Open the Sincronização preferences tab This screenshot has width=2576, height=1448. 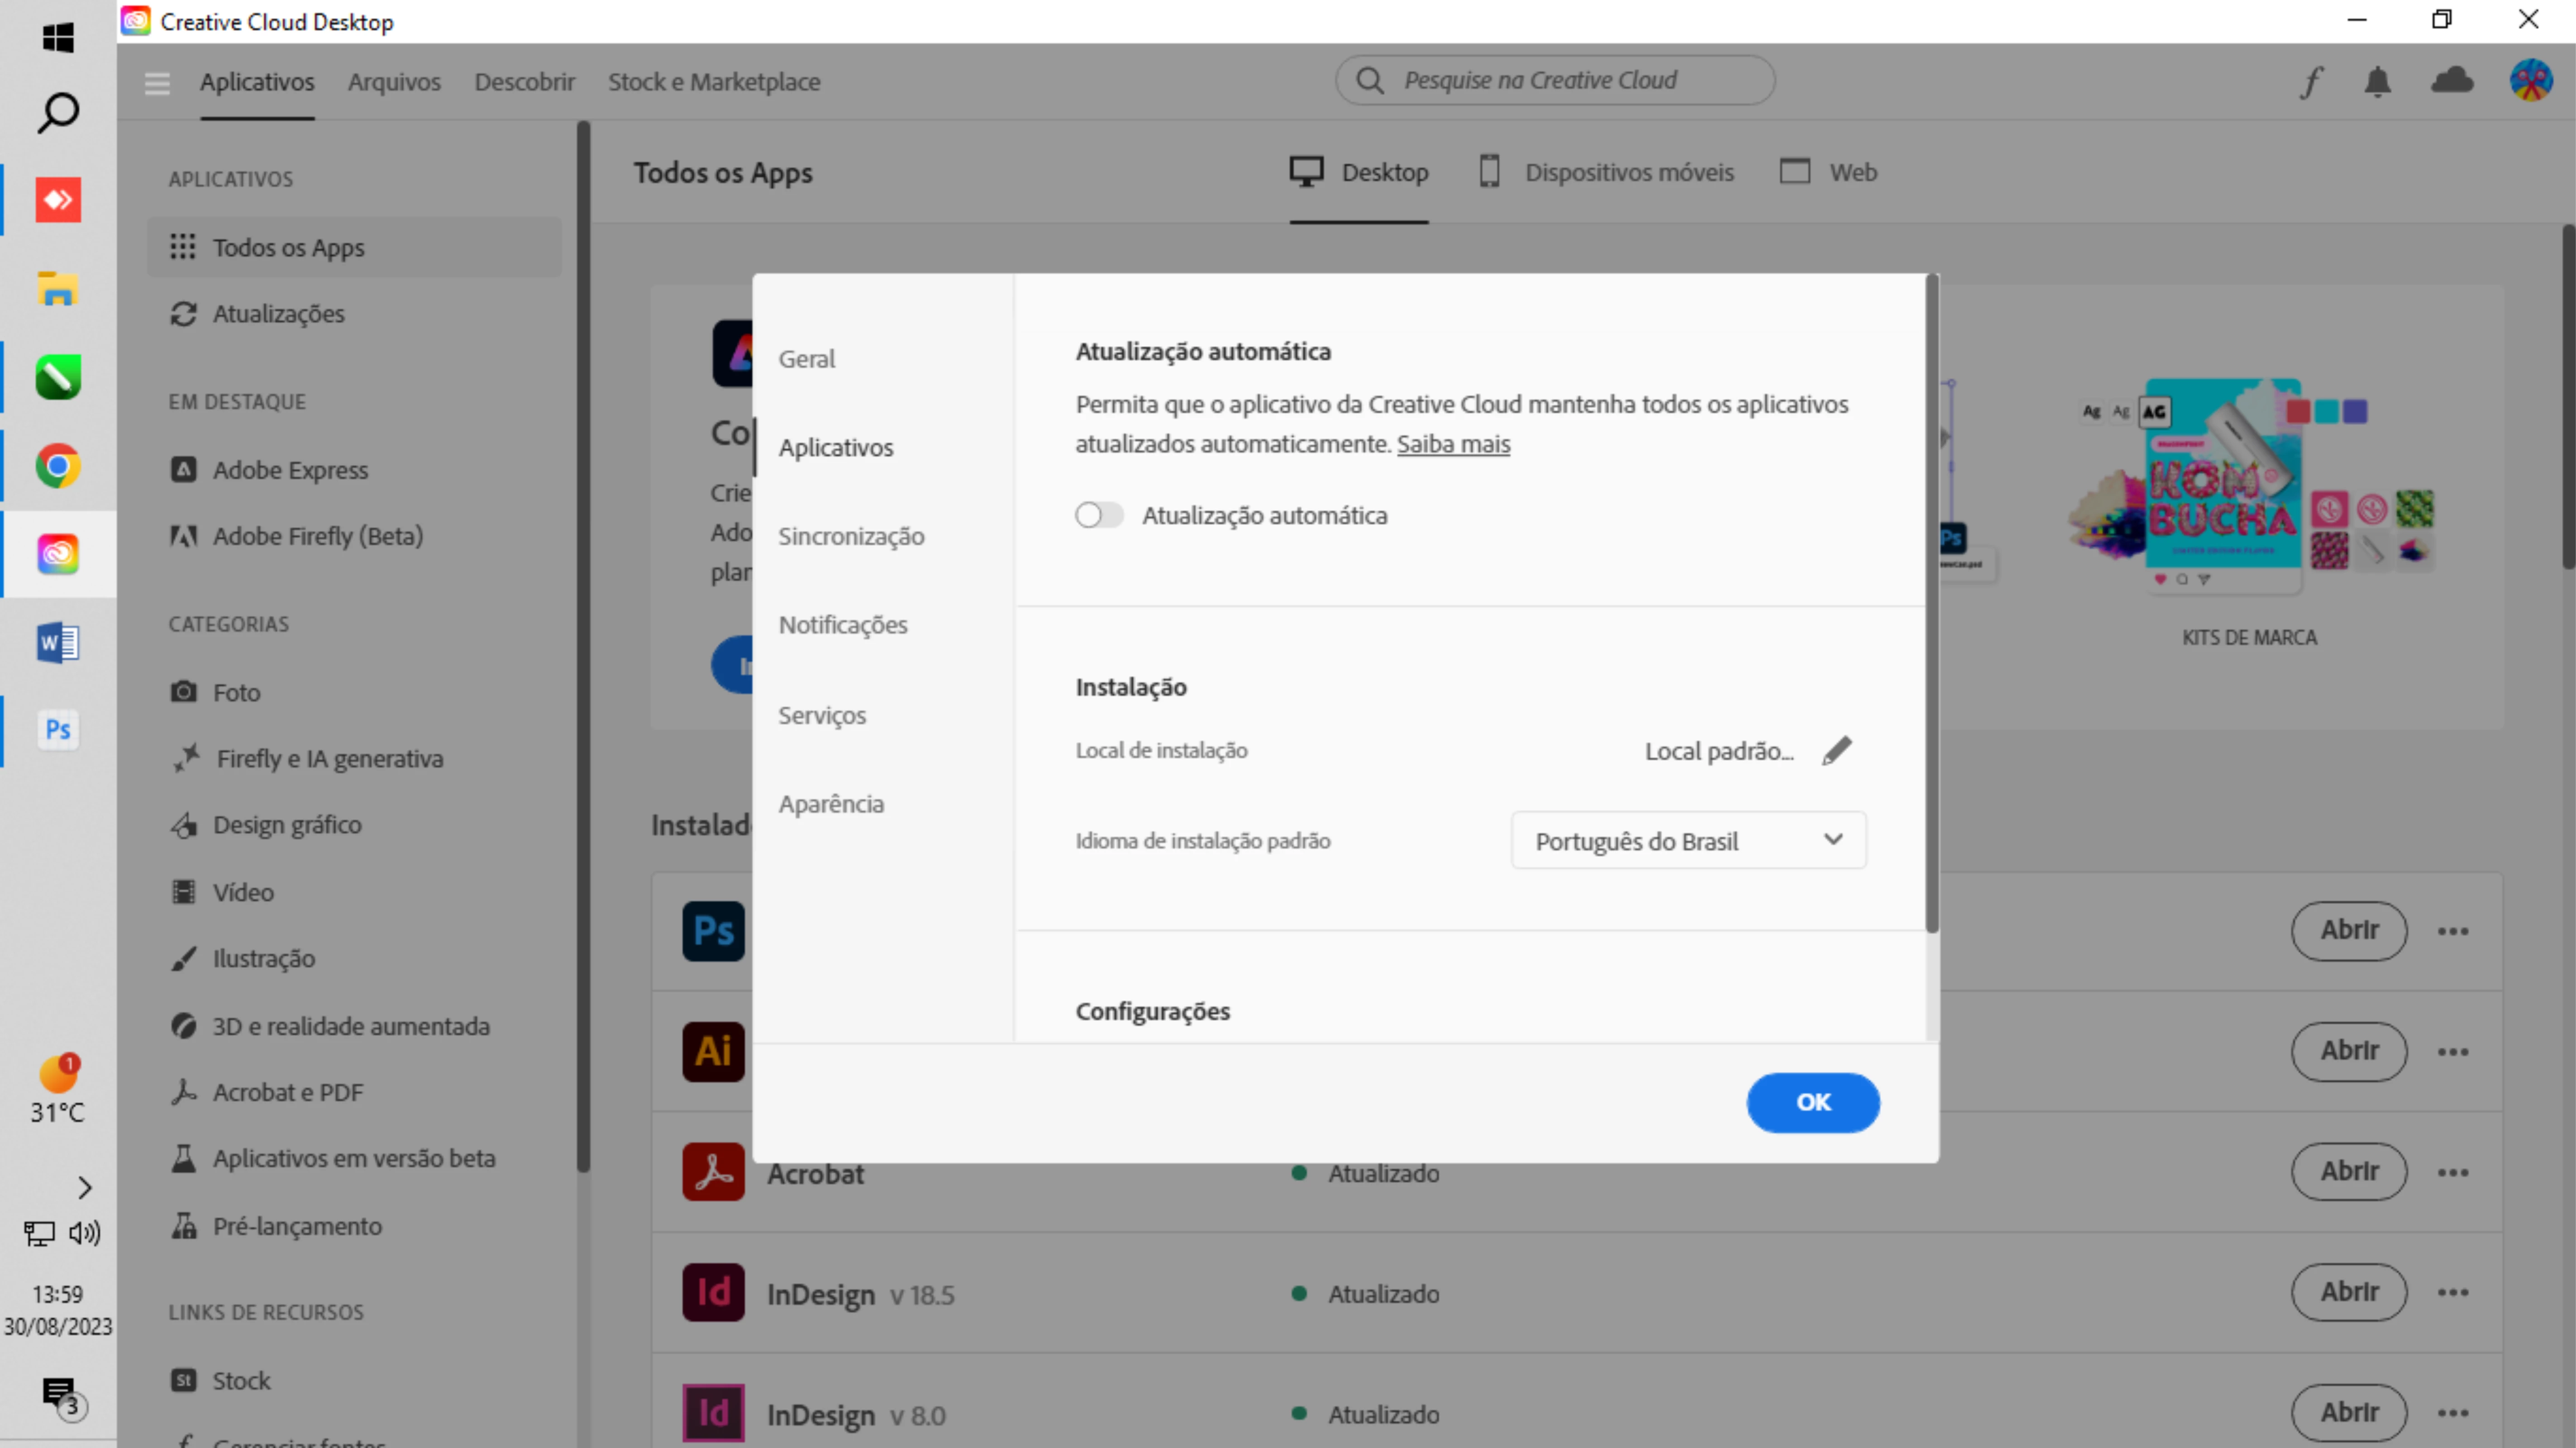tap(851, 536)
